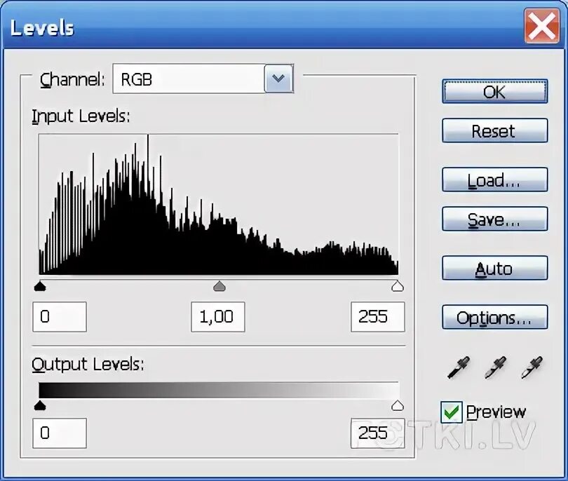Viewport: 568px width, 481px height.
Task: Pick the white point eyedropper
Action: (x=532, y=367)
